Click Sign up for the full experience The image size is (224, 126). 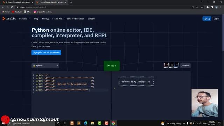click(x=46, y=52)
